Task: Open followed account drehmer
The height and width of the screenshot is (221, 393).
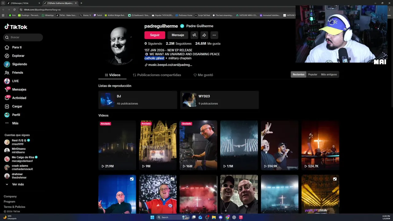Action: pyautogui.click(x=15, y=176)
